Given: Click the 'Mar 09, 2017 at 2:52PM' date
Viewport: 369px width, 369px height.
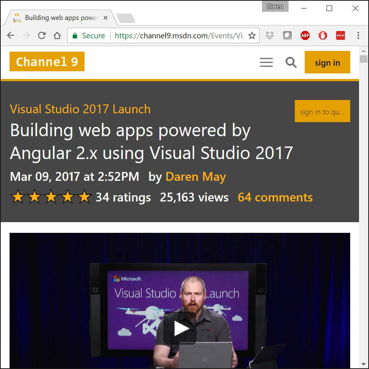Looking at the screenshot, I should pyautogui.click(x=75, y=176).
